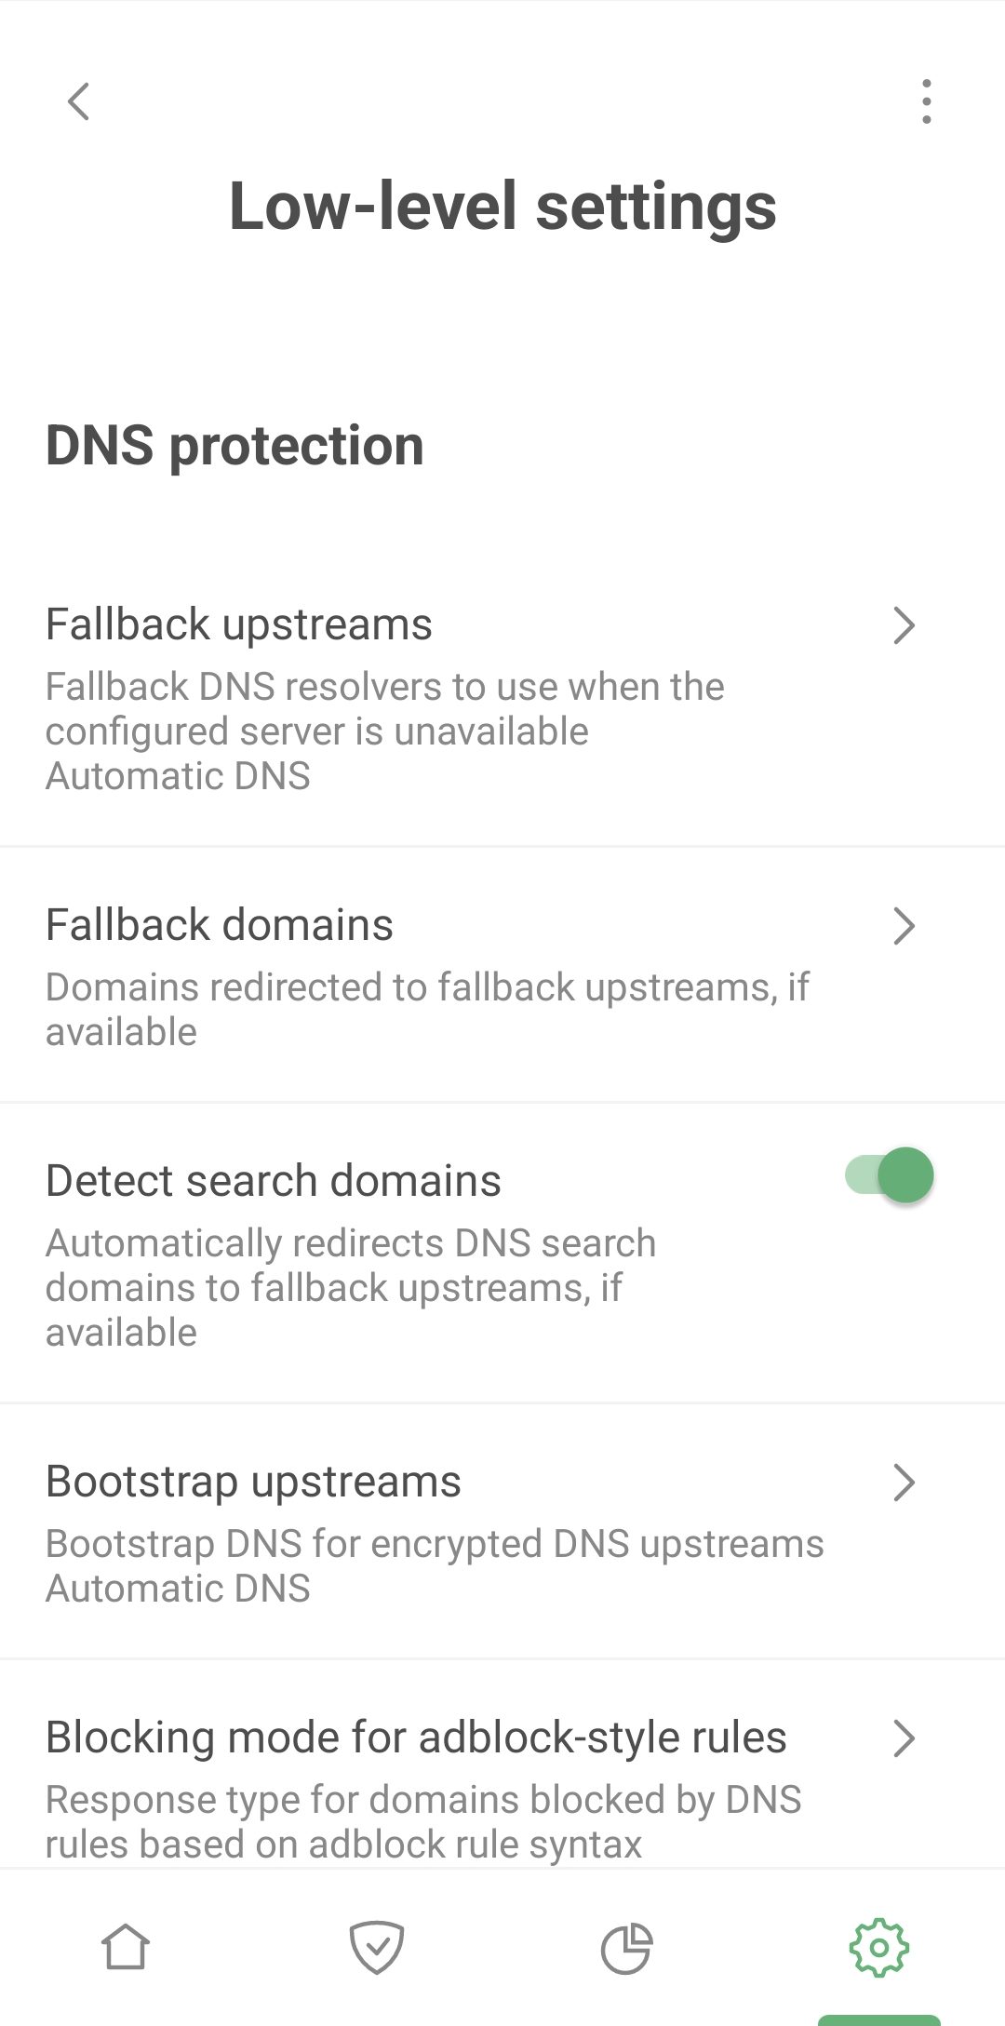The height and width of the screenshot is (2026, 1005).
Task: Tap the DNS protection section header
Action: tap(235, 445)
